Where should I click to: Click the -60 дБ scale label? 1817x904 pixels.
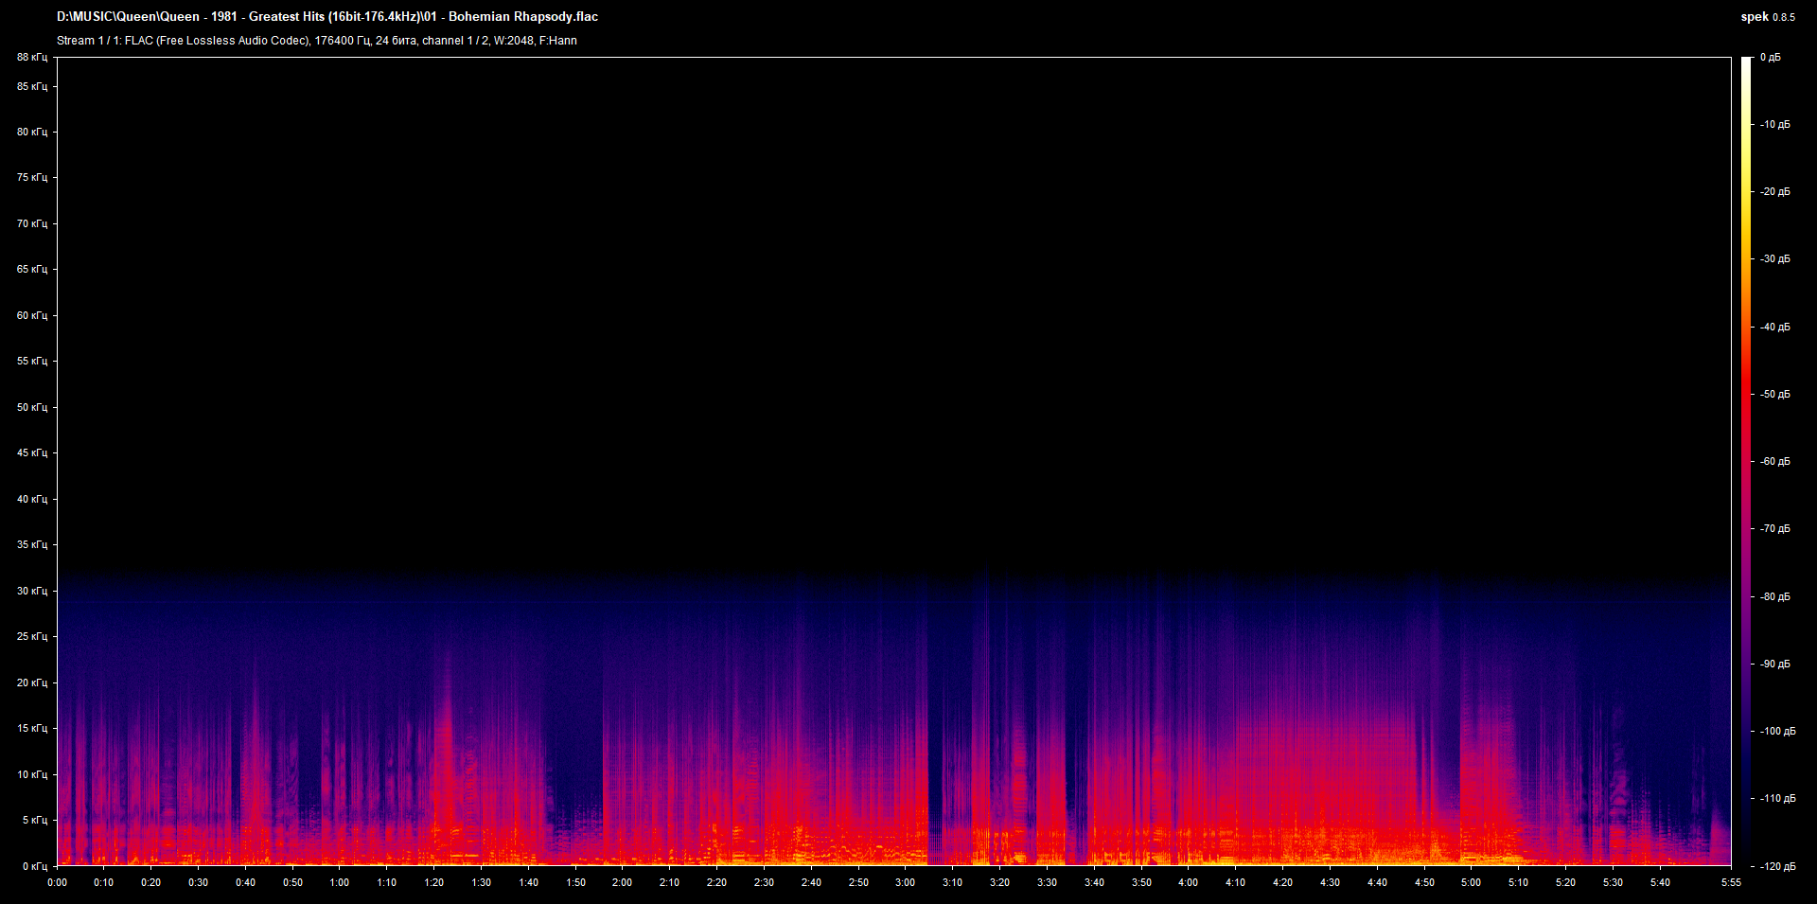(x=1775, y=462)
